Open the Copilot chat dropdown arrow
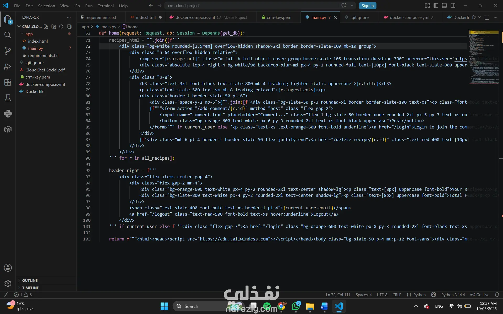 point(352,5)
